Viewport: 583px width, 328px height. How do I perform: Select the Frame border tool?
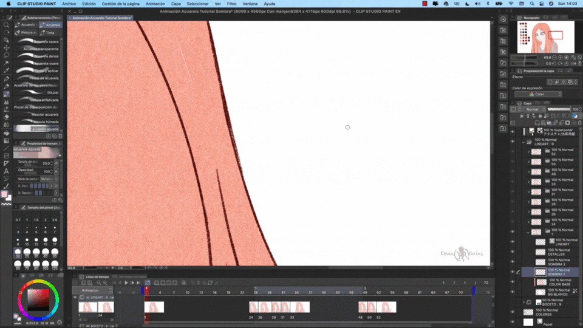(6, 156)
